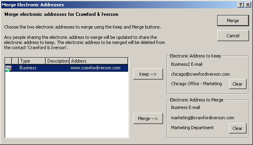The height and width of the screenshot is (145, 253).
Task: Sort by the Type column header
Action: 32,61
